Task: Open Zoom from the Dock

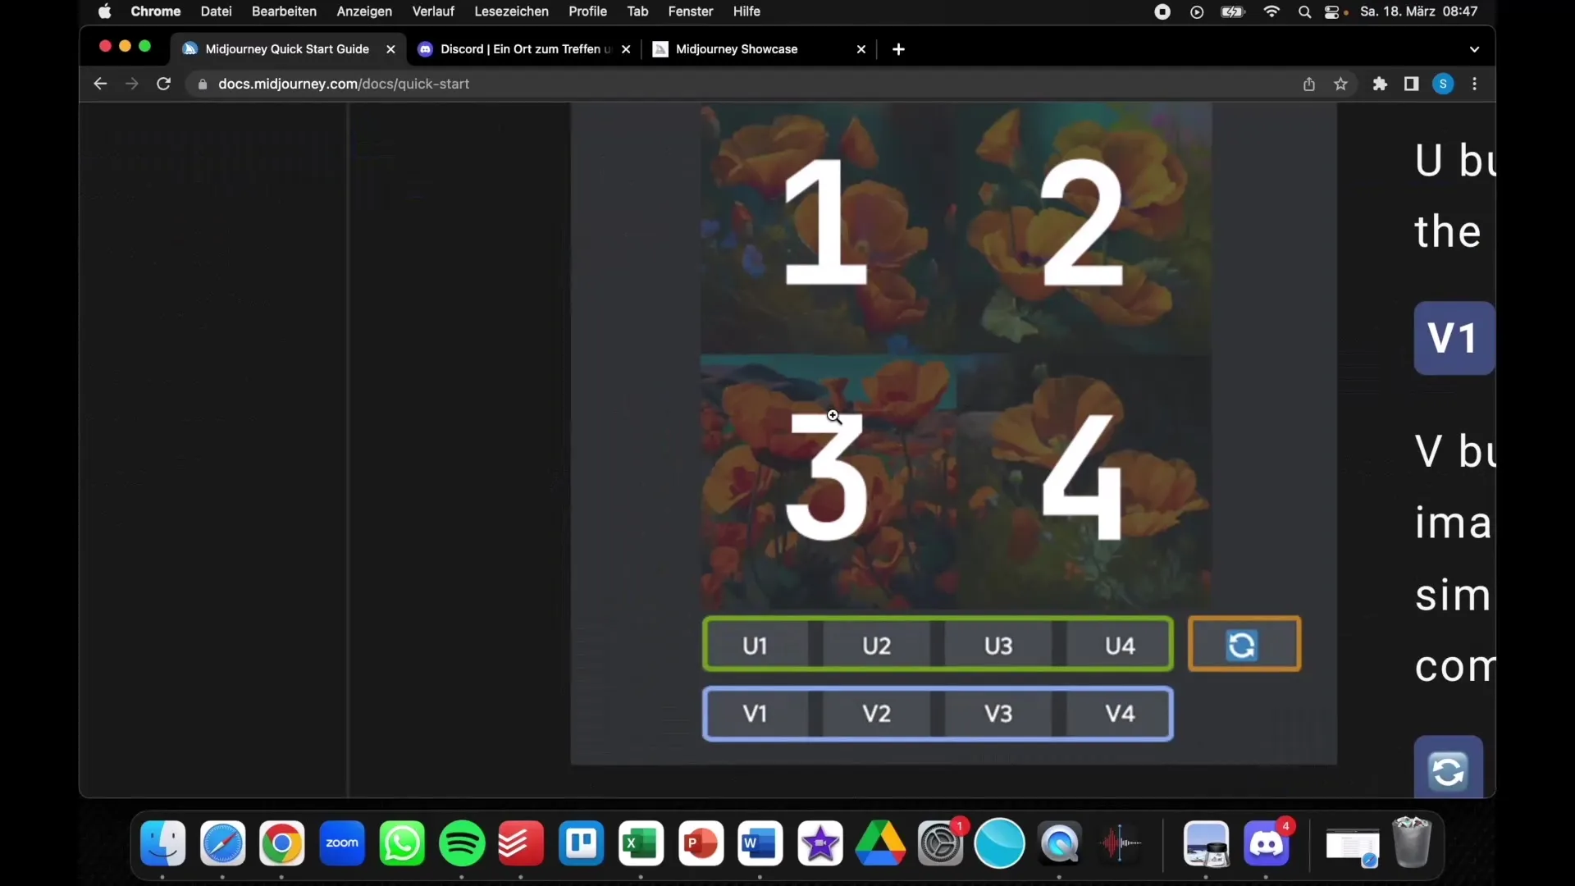Action: tap(342, 843)
